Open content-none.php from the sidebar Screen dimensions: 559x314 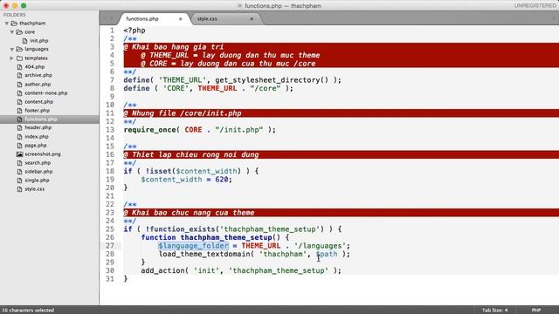(x=46, y=93)
